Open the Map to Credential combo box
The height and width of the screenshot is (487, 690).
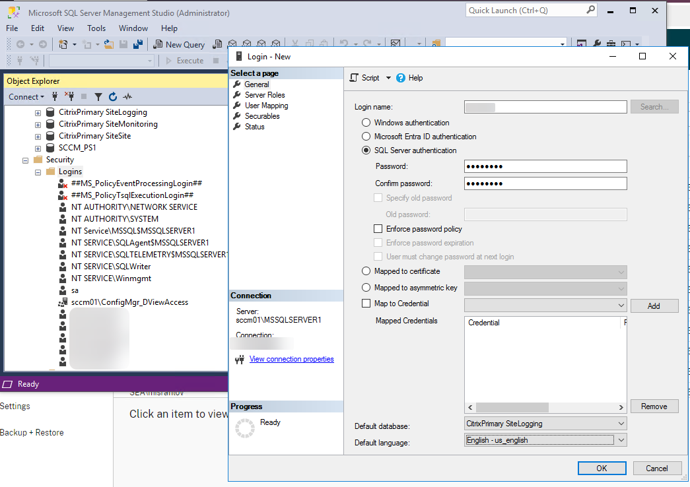545,306
